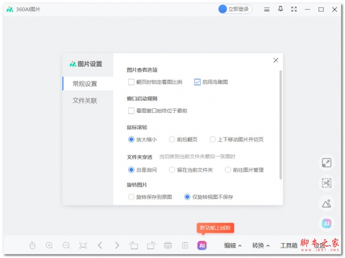Click the print icon in toolbar
345x258 pixels.
click(x=168, y=245)
